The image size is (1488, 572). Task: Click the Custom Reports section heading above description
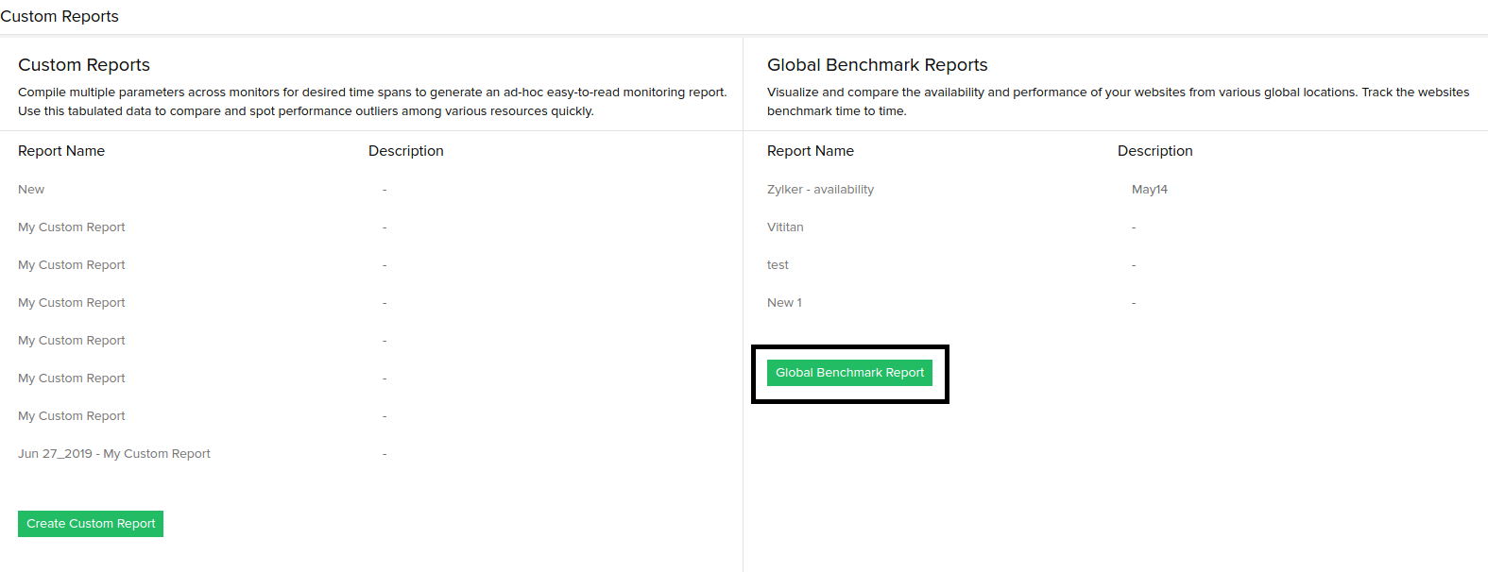(84, 65)
